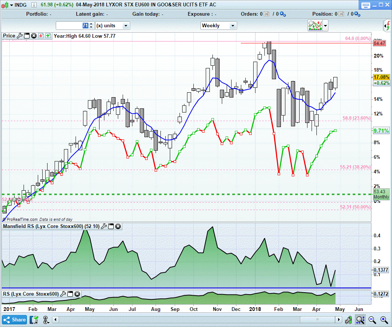Click the 0.1272 RS value label

(x=381, y=294)
